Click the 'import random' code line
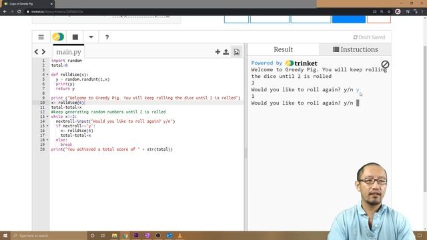Image resolution: width=427 pixels, height=240 pixels. point(67,61)
